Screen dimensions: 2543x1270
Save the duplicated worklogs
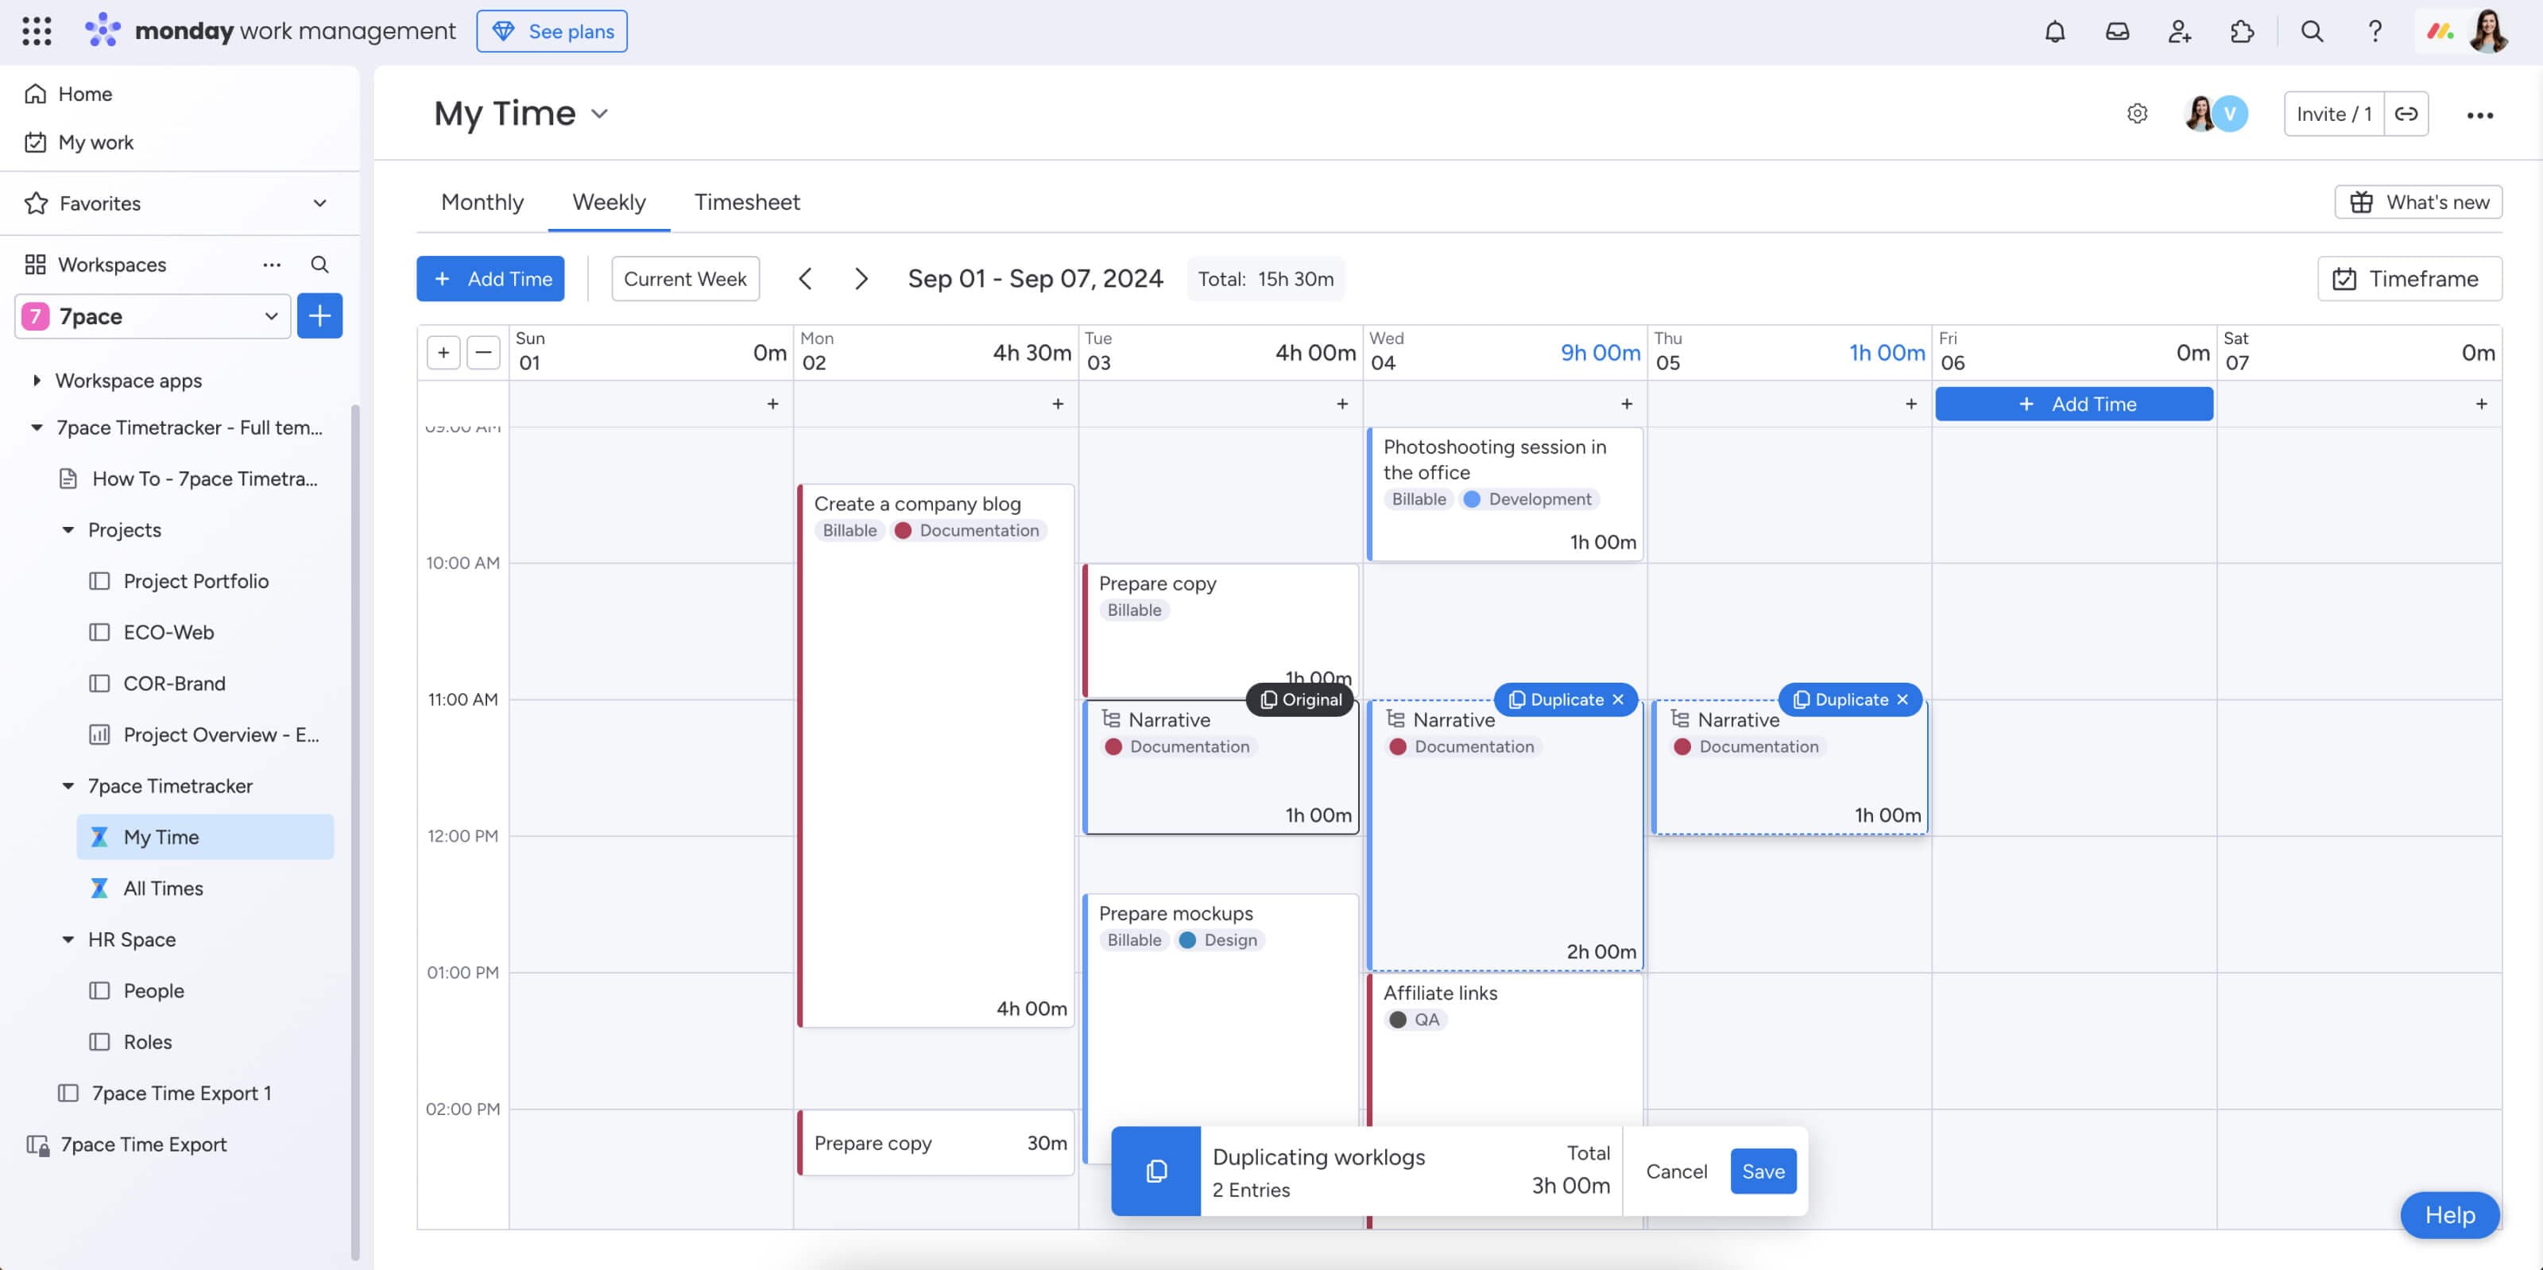[1763, 1171]
